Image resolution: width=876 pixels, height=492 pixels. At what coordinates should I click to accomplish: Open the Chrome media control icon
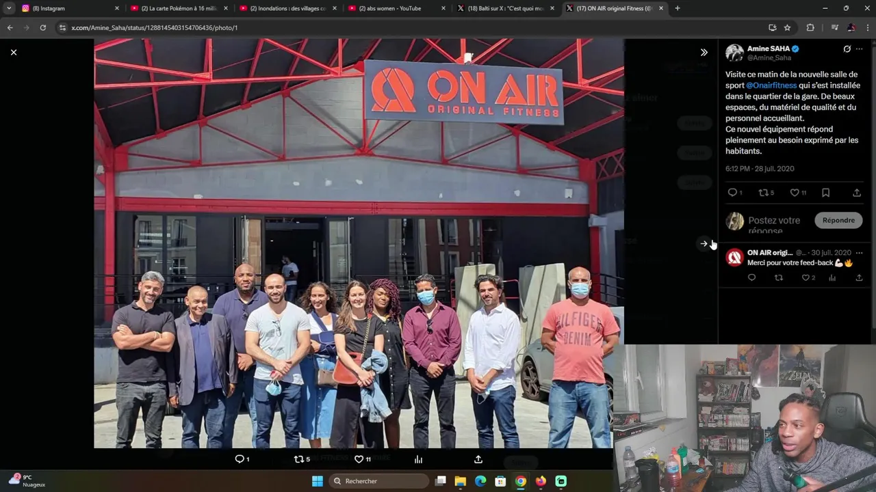[x=834, y=27]
